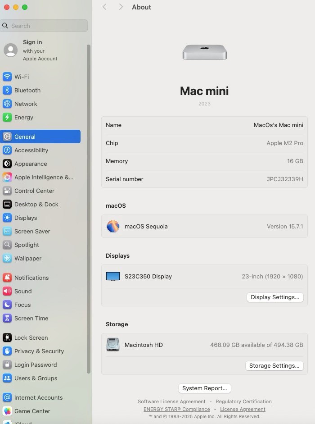Click the name value MacOs's Mac mini
This screenshot has height=424, width=315.
point(278,125)
